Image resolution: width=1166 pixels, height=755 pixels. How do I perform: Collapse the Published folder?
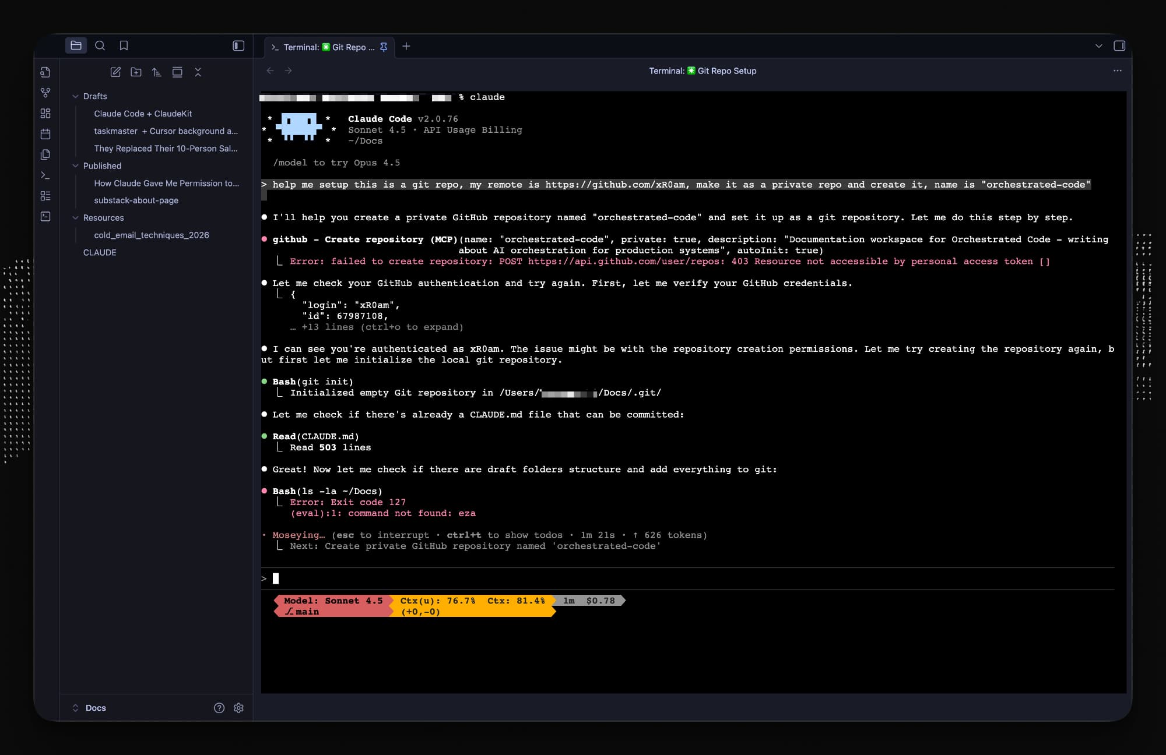pyautogui.click(x=75, y=166)
